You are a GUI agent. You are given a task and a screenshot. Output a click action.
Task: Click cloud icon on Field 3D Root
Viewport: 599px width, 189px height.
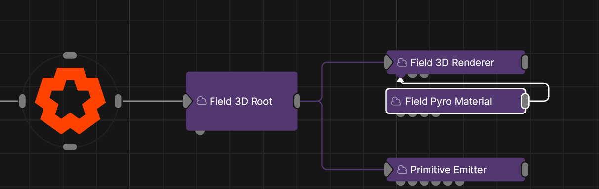pos(201,101)
